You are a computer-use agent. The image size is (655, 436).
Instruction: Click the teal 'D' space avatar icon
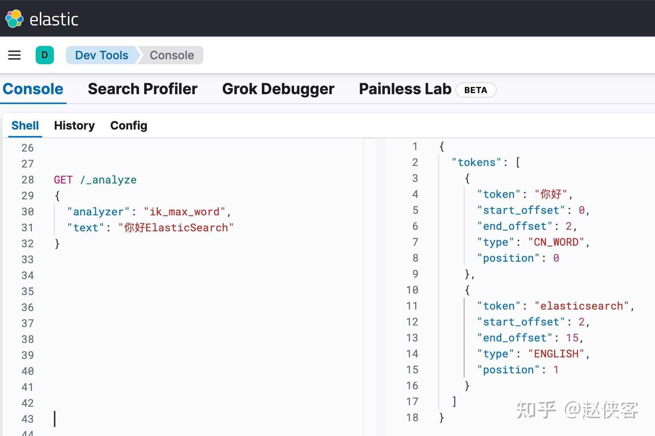click(x=45, y=55)
